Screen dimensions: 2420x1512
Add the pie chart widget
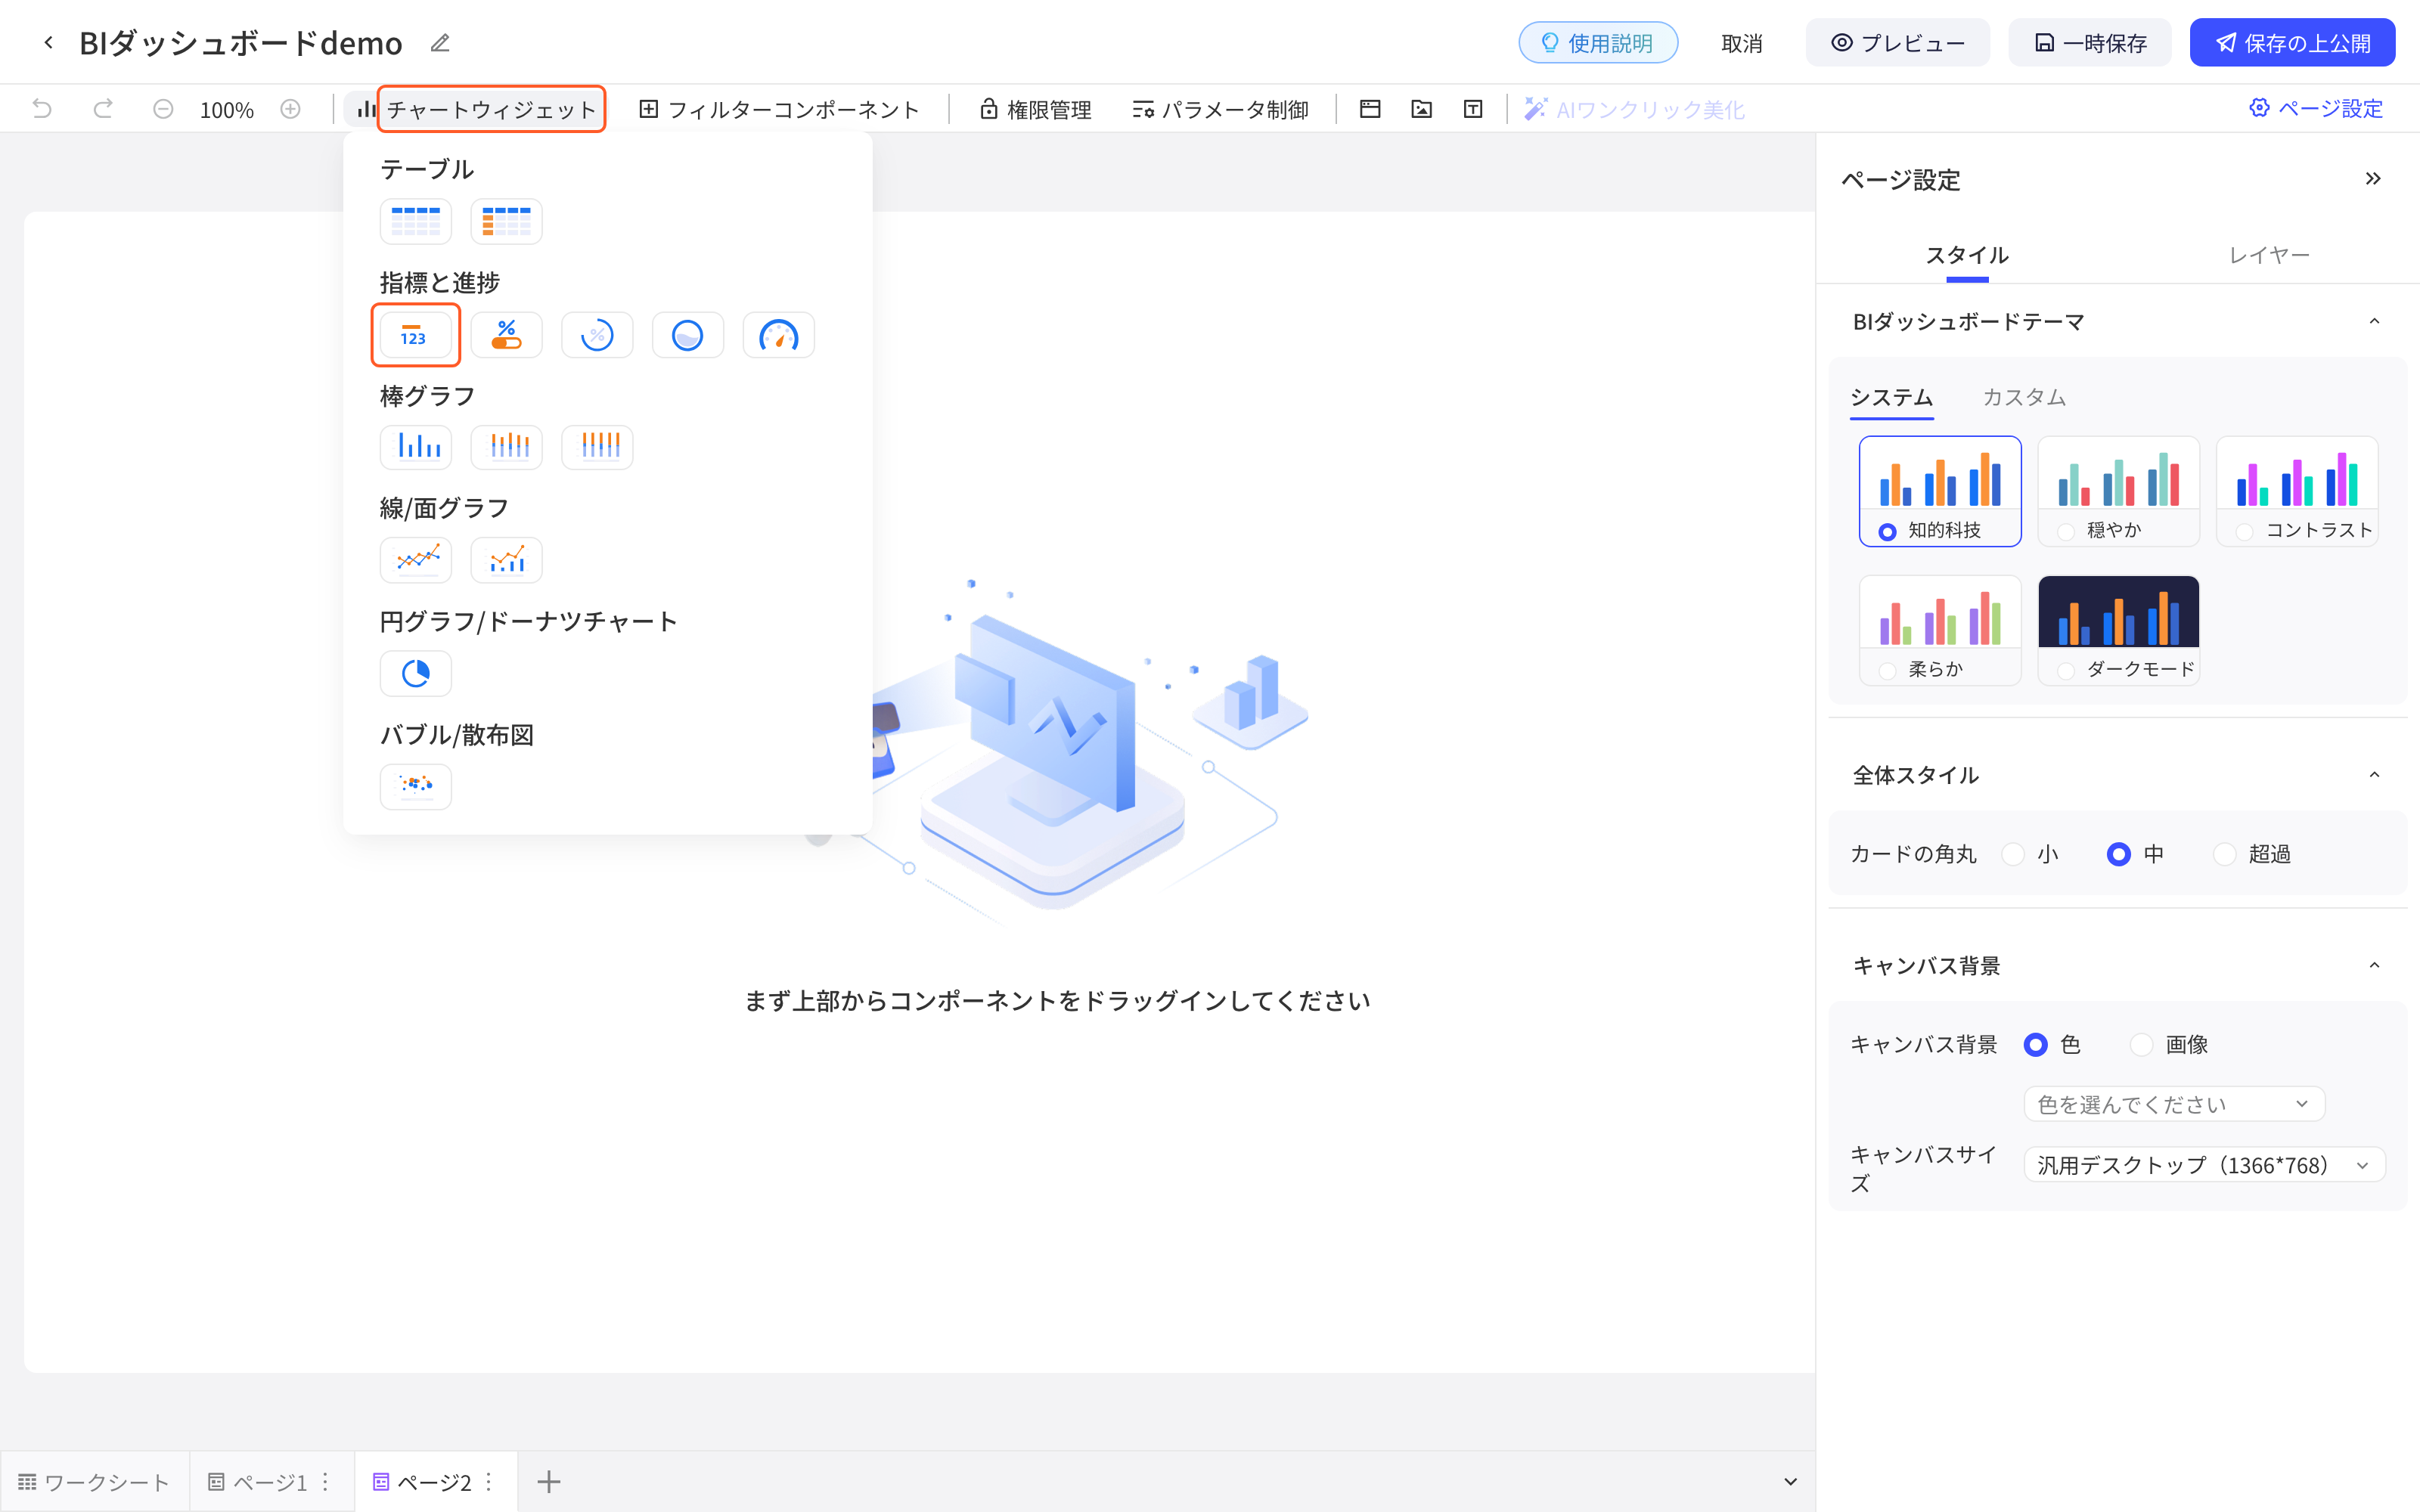(x=415, y=673)
